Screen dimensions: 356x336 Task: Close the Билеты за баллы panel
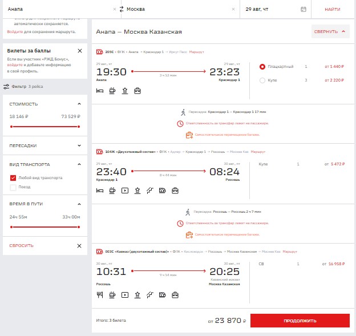pyautogui.click(x=80, y=51)
